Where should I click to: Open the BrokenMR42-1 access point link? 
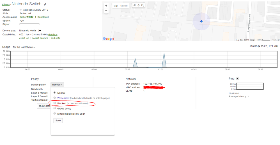[x=28, y=17]
